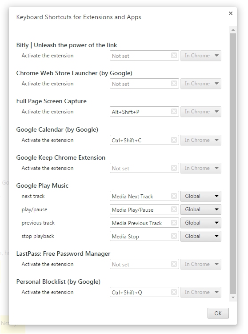
Task: Open the LastPass scope dropdown
Action: [x=201, y=264]
